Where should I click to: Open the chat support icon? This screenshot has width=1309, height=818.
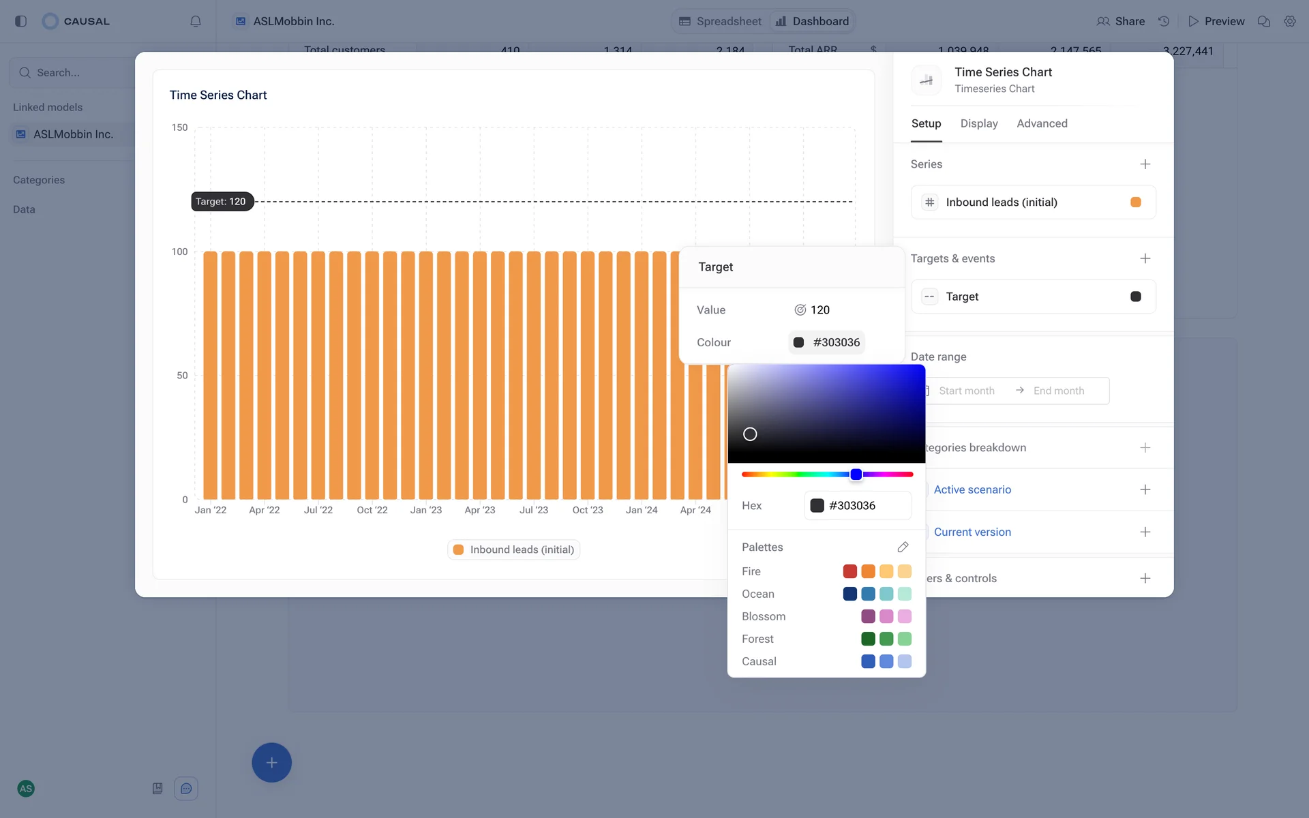[186, 788]
